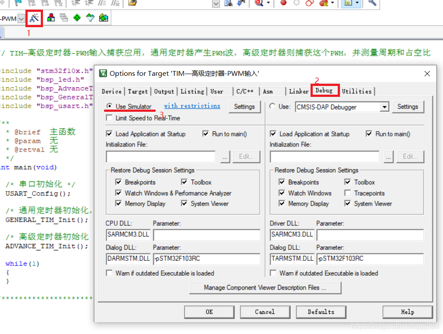
Task: Toggle simulator Run to main() checkbox
Action: 206,134
